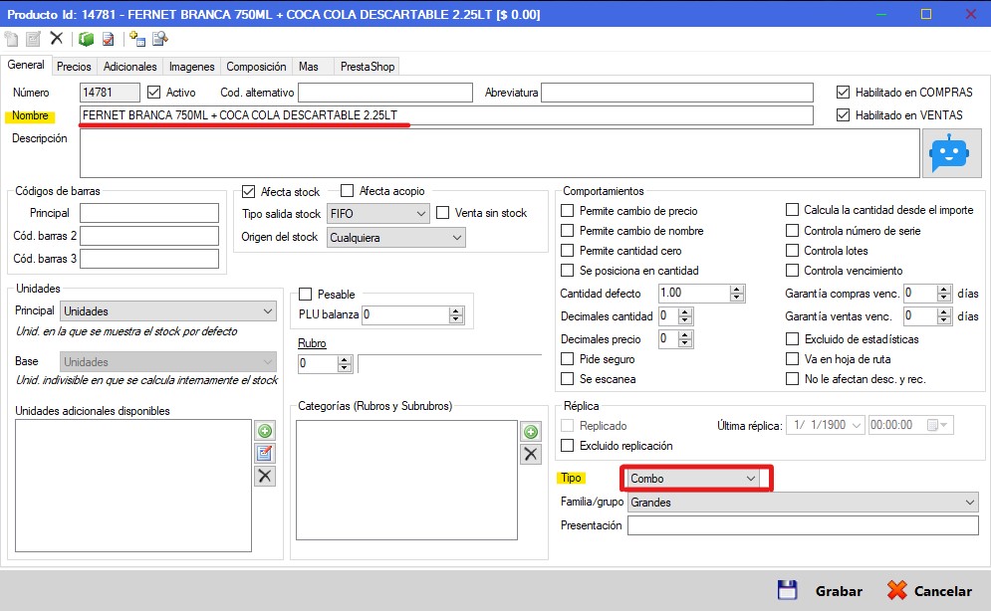Image resolution: width=991 pixels, height=611 pixels.
Task: Click the underlined Rubro link
Action: point(312,343)
